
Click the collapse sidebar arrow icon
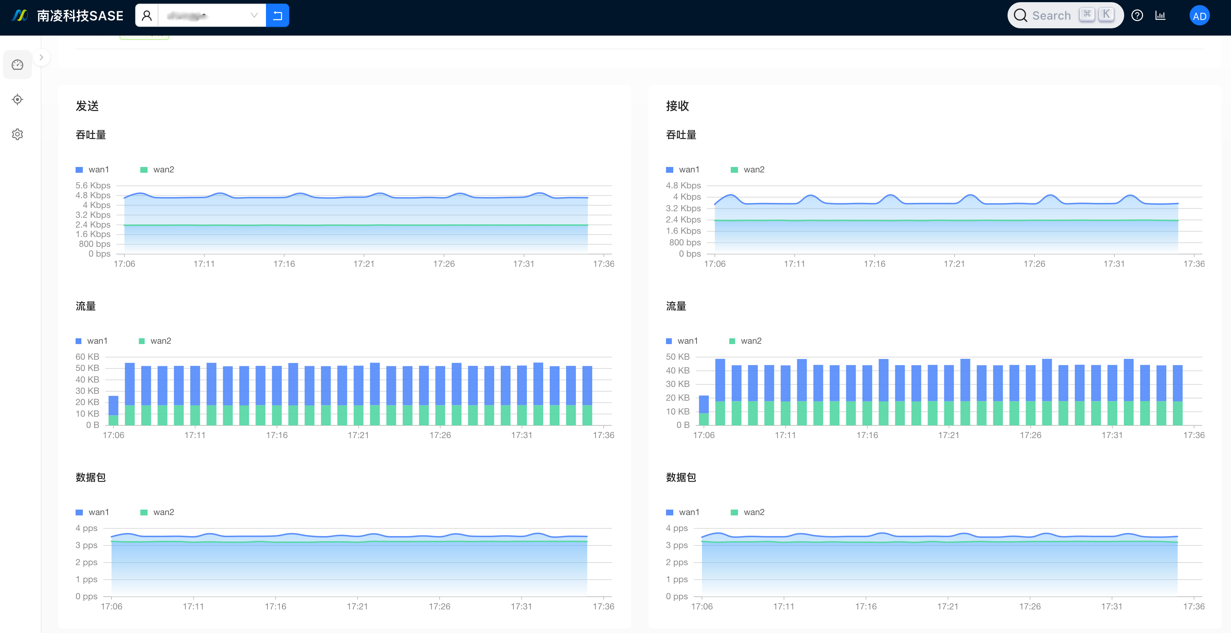[40, 57]
